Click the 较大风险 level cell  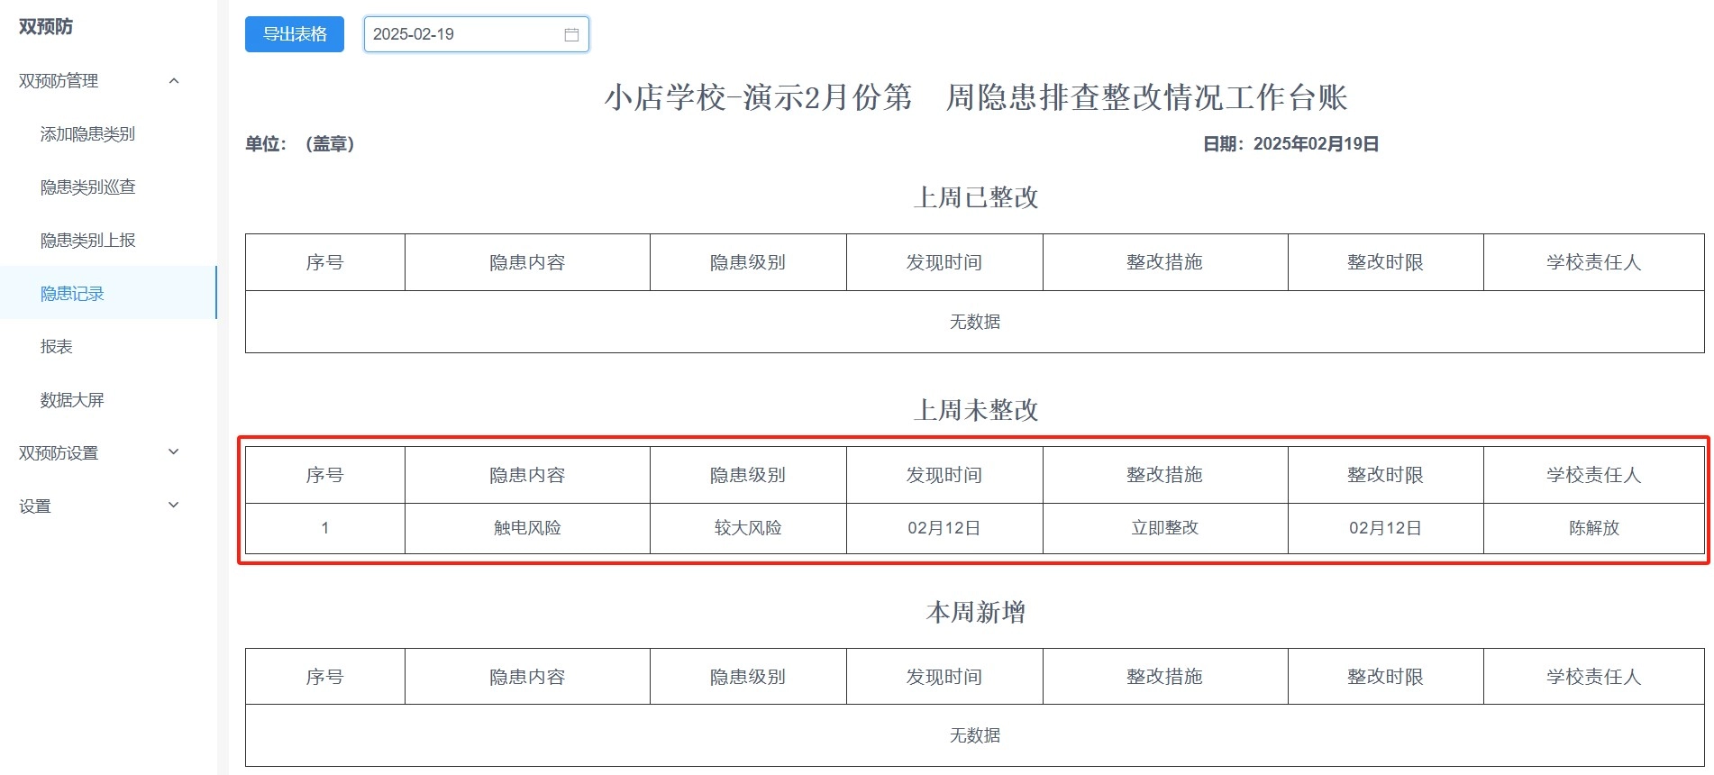pos(748,528)
